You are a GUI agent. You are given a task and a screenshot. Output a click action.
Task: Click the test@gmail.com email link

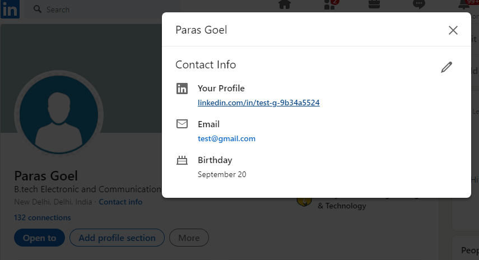pyautogui.click(x=226, y=139)
